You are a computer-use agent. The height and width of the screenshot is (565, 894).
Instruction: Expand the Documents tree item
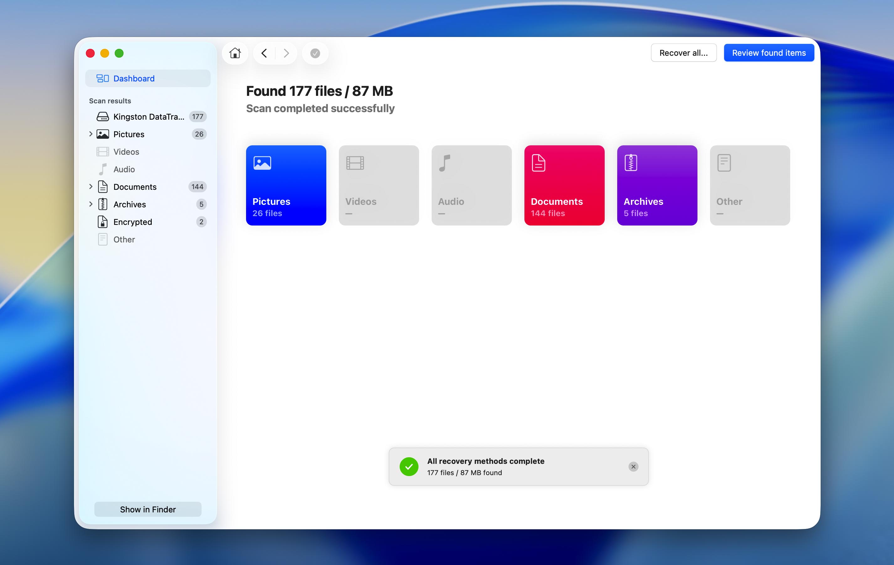click(x=91, y=187)
